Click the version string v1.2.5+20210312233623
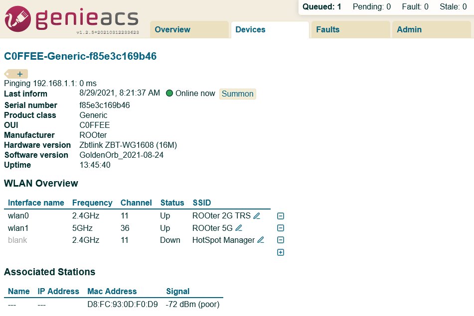 click(108, 32)
